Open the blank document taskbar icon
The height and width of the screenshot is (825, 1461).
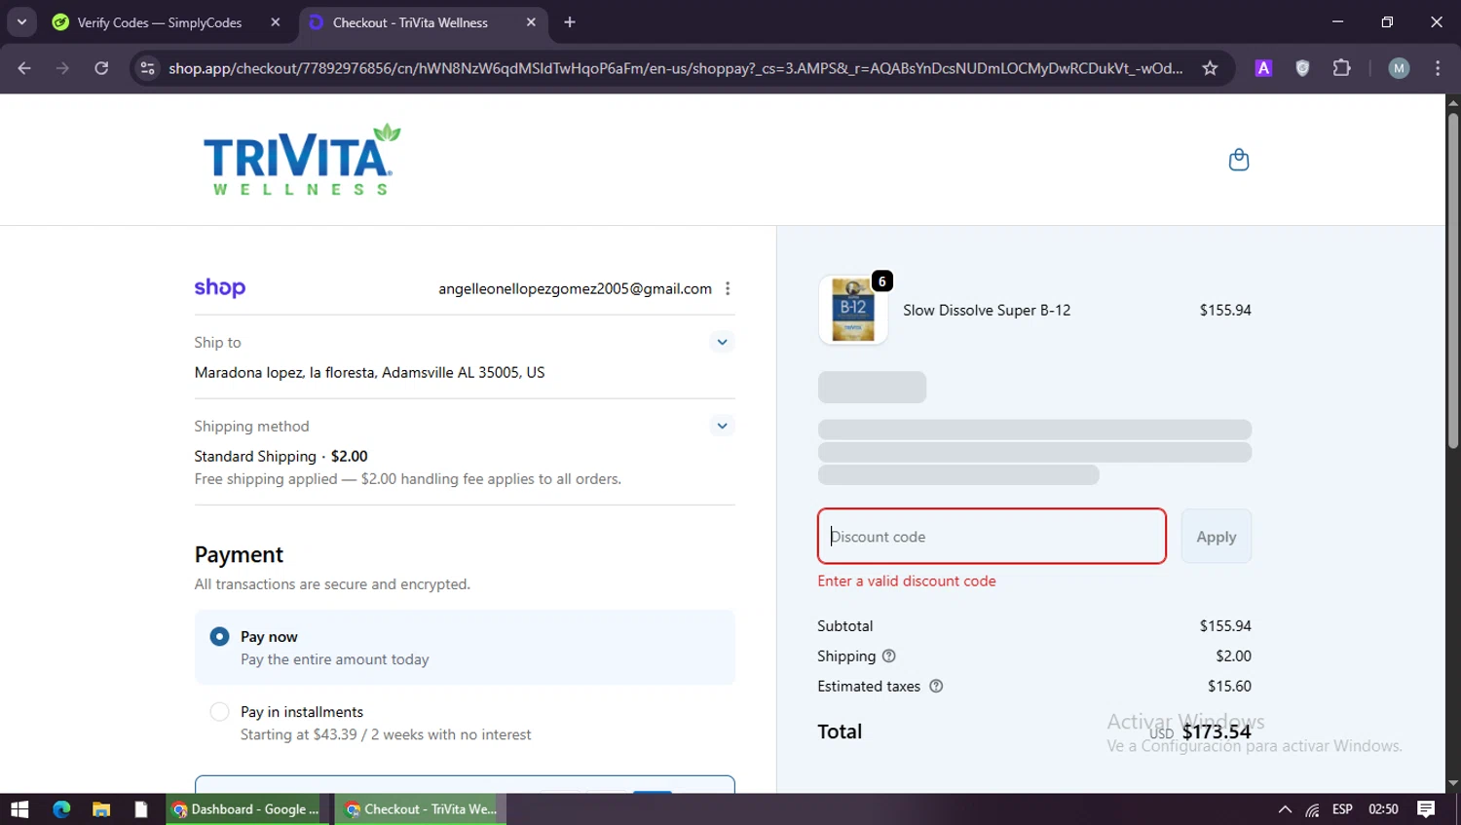pos(141,809)
